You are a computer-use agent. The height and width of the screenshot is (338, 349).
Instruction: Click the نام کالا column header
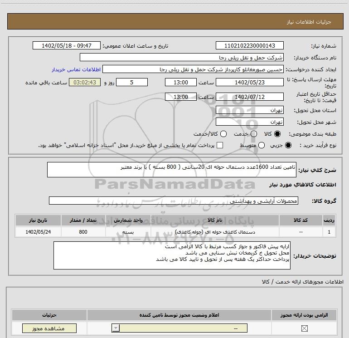click(215, 220)
